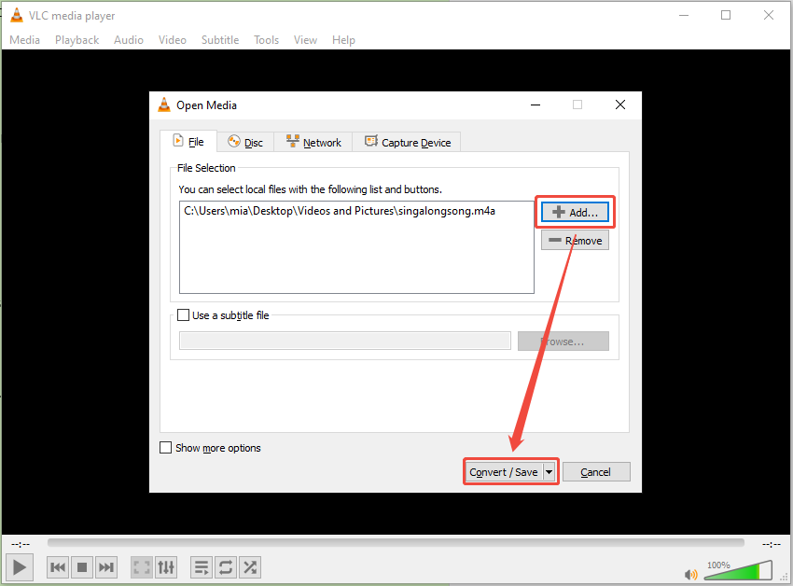Maximize the VLC media player window
Image resolution: width=793 pixels, height=586 pixels.
tap(726, 15)
